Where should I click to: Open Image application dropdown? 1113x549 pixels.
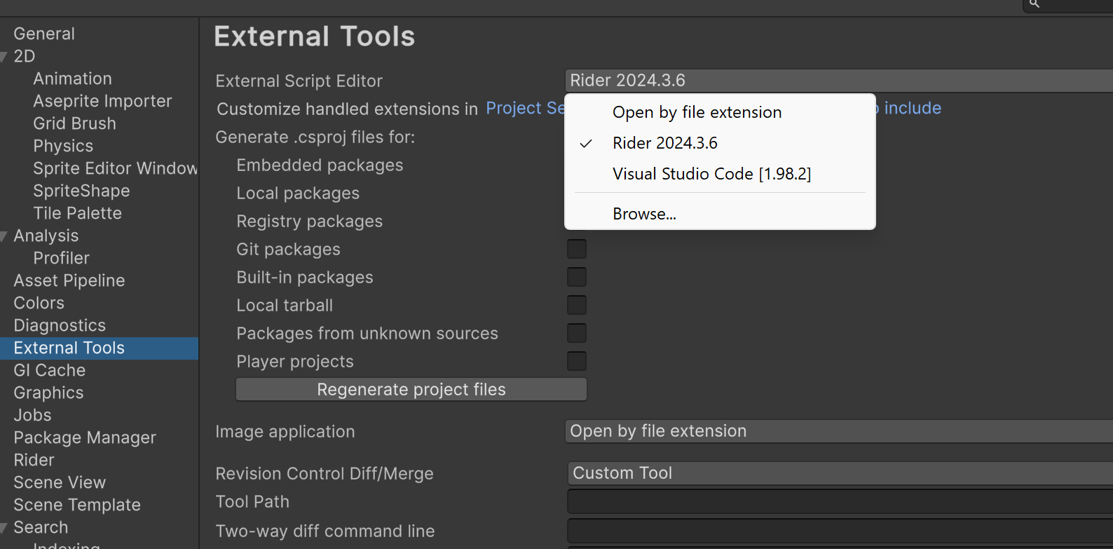click(x=839, y=431)
